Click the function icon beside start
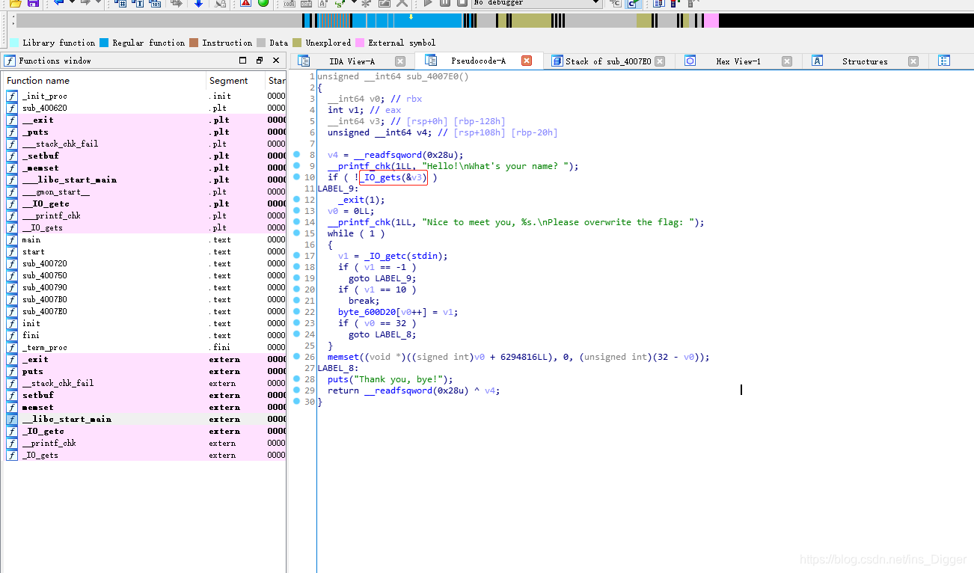The width and height of the screenshot is (974, 573). pyautogui.click(x=11, y=251)
